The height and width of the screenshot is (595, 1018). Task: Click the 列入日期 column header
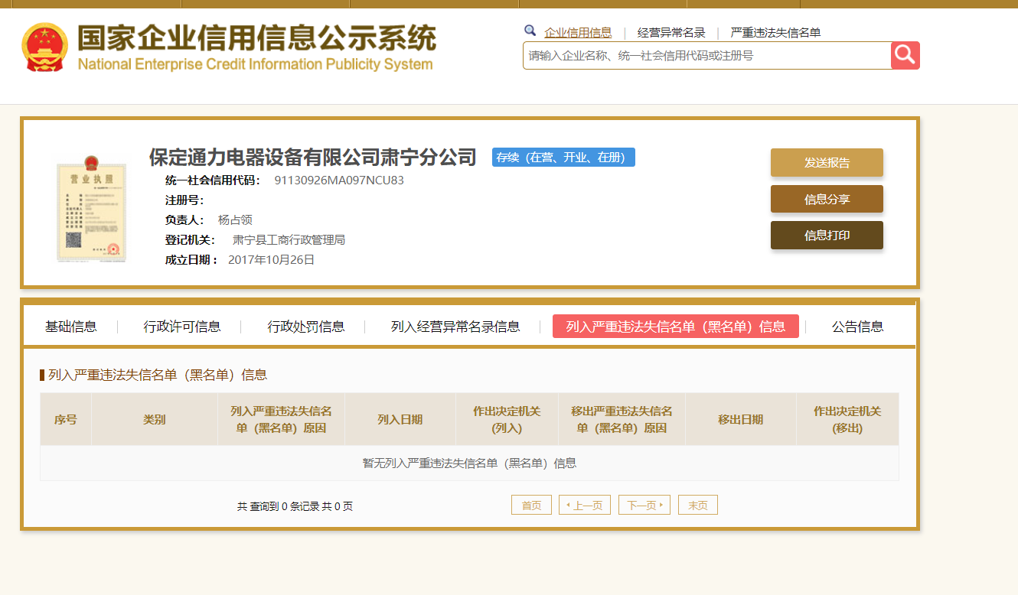click(x=400, y=419)
